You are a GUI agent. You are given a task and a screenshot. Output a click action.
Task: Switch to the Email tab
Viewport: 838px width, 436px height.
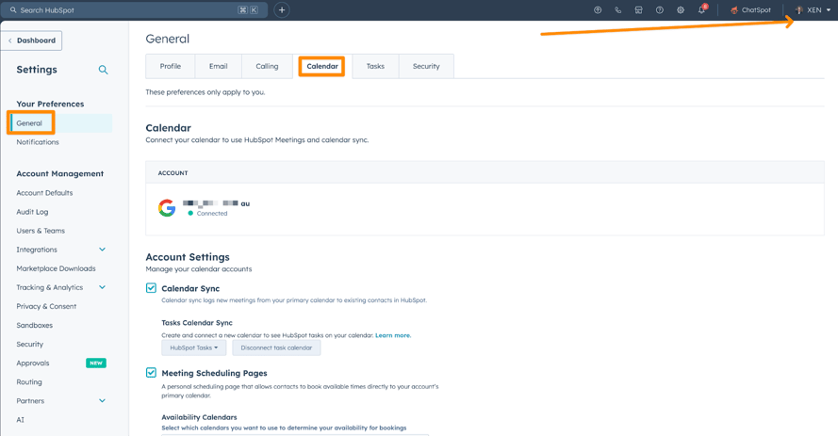pyautogui.click(x=218, y=66)
